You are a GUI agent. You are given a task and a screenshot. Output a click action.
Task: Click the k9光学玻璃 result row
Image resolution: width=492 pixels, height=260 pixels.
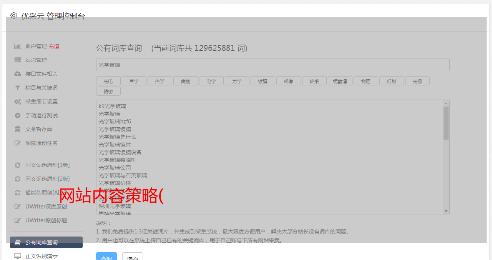click(x=112, y=106)
